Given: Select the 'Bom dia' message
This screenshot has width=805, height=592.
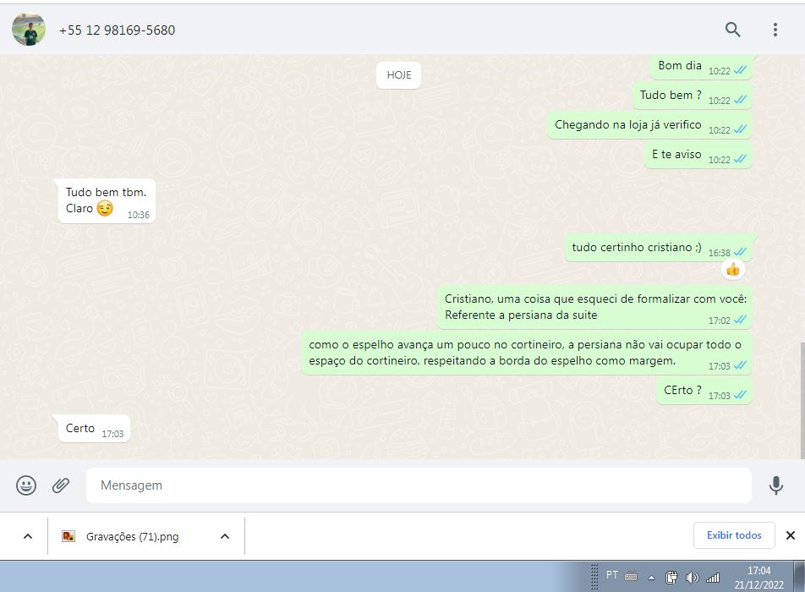Looking at the screenshot, I should pos(701,67).
